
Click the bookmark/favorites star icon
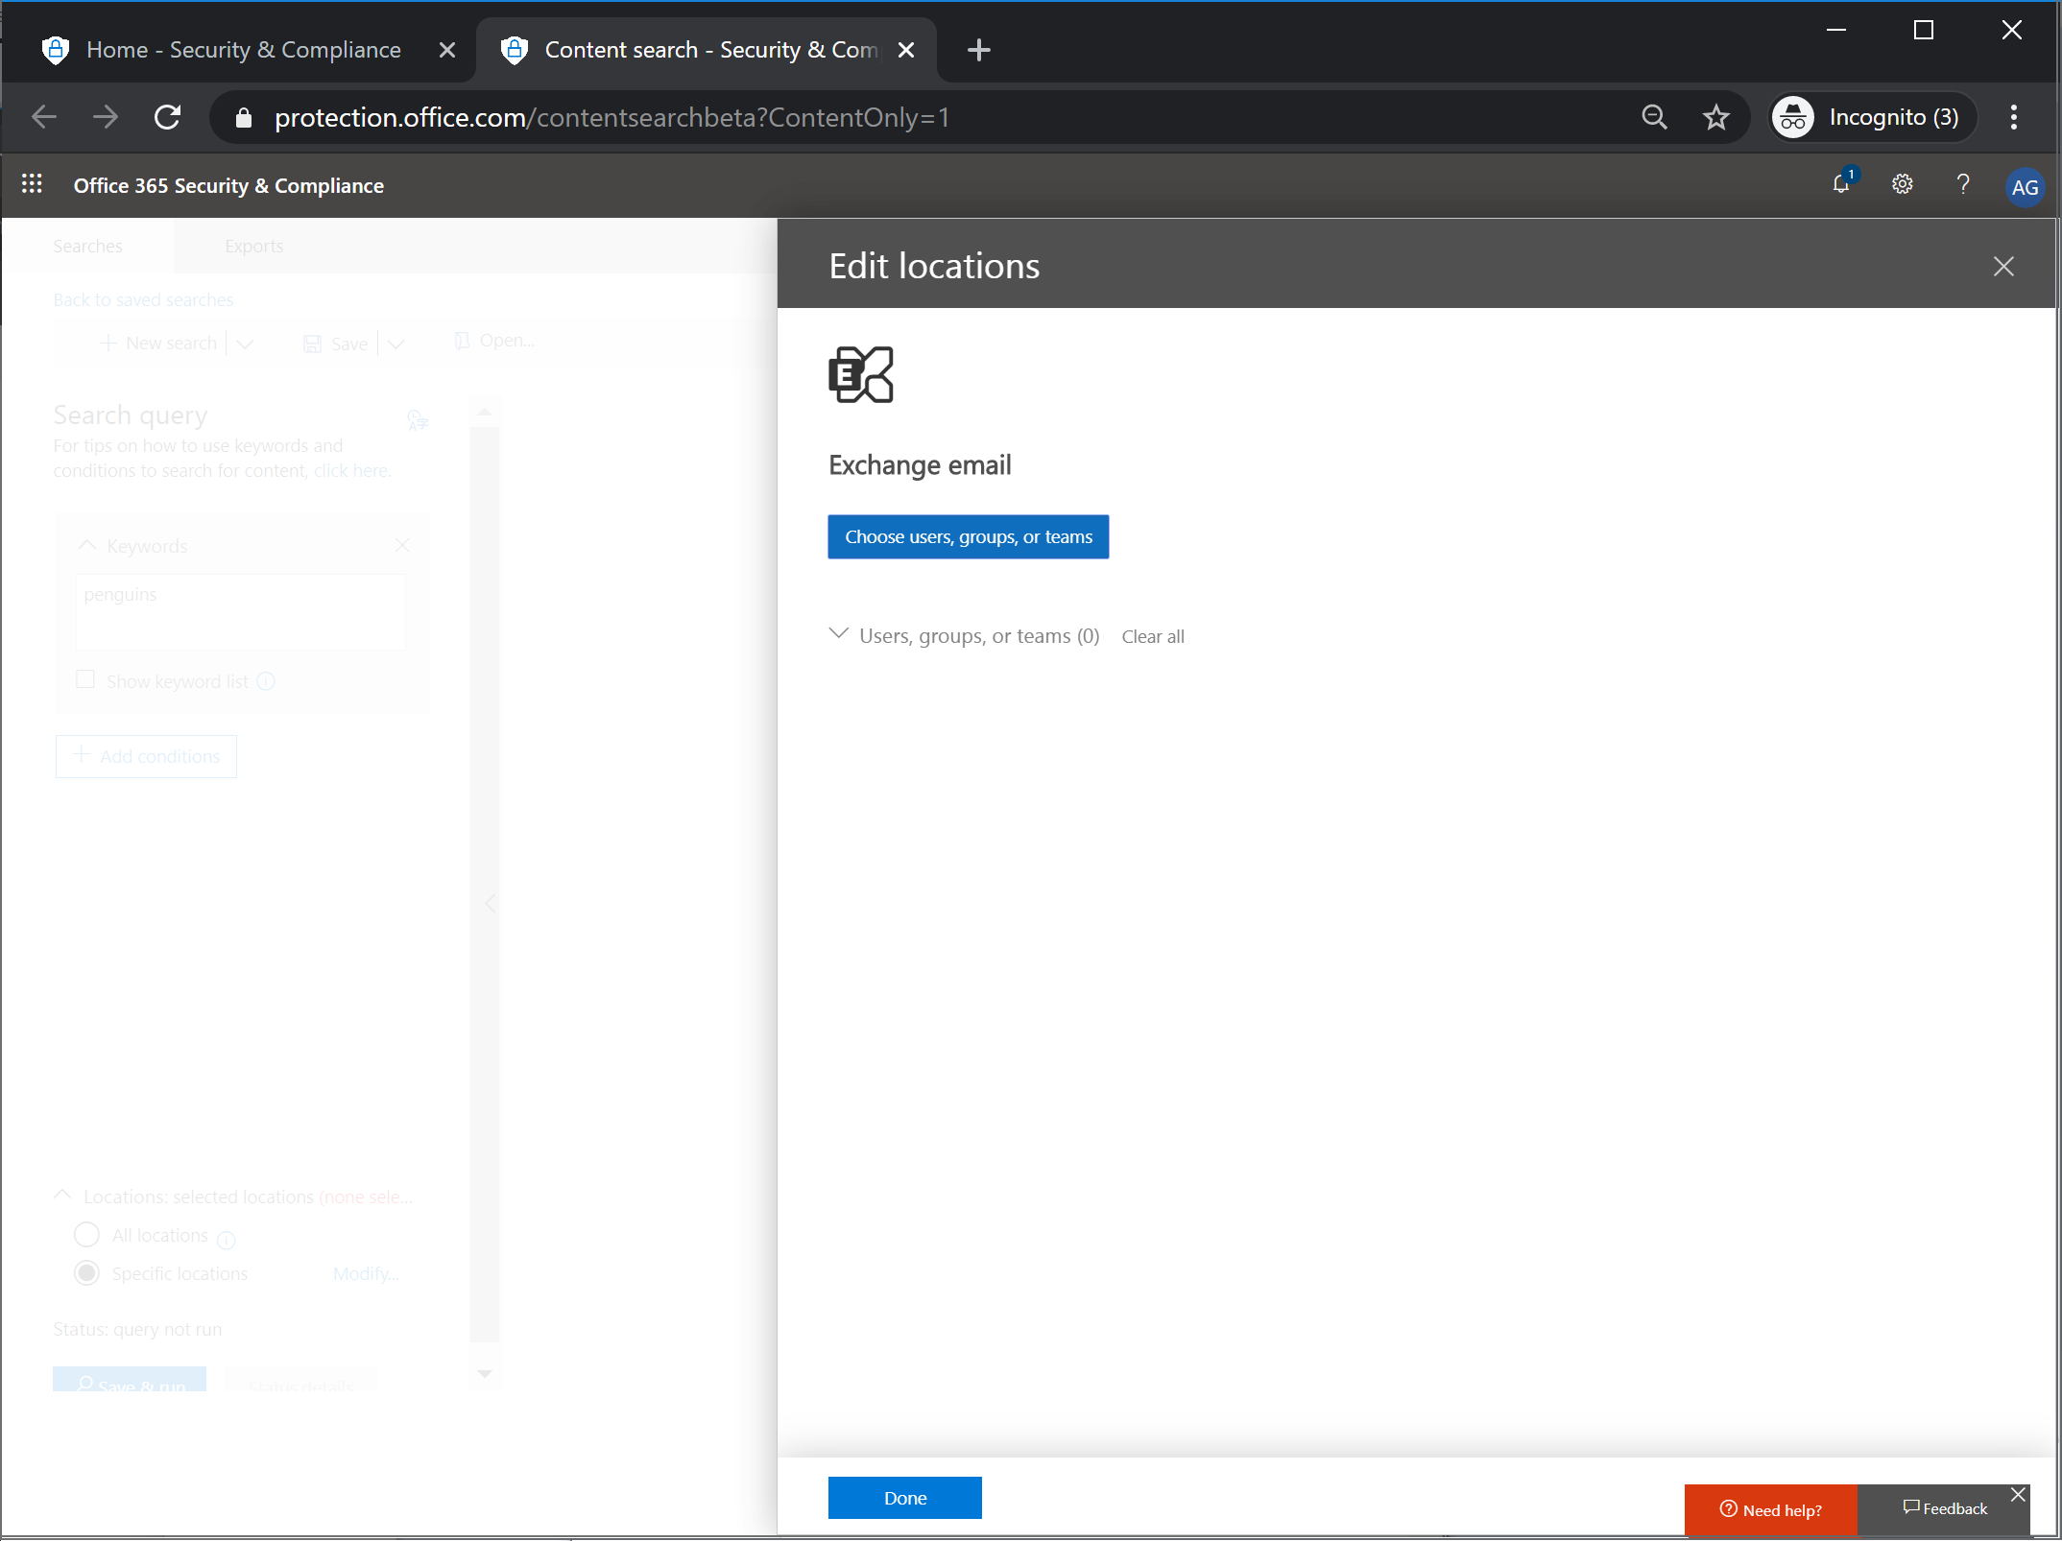(x=1717, y=116)
